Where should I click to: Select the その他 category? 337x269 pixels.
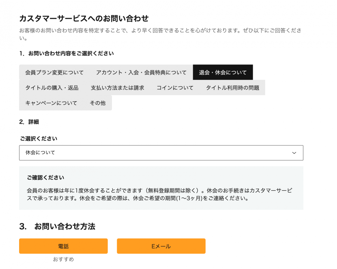(x=98, y=103)
